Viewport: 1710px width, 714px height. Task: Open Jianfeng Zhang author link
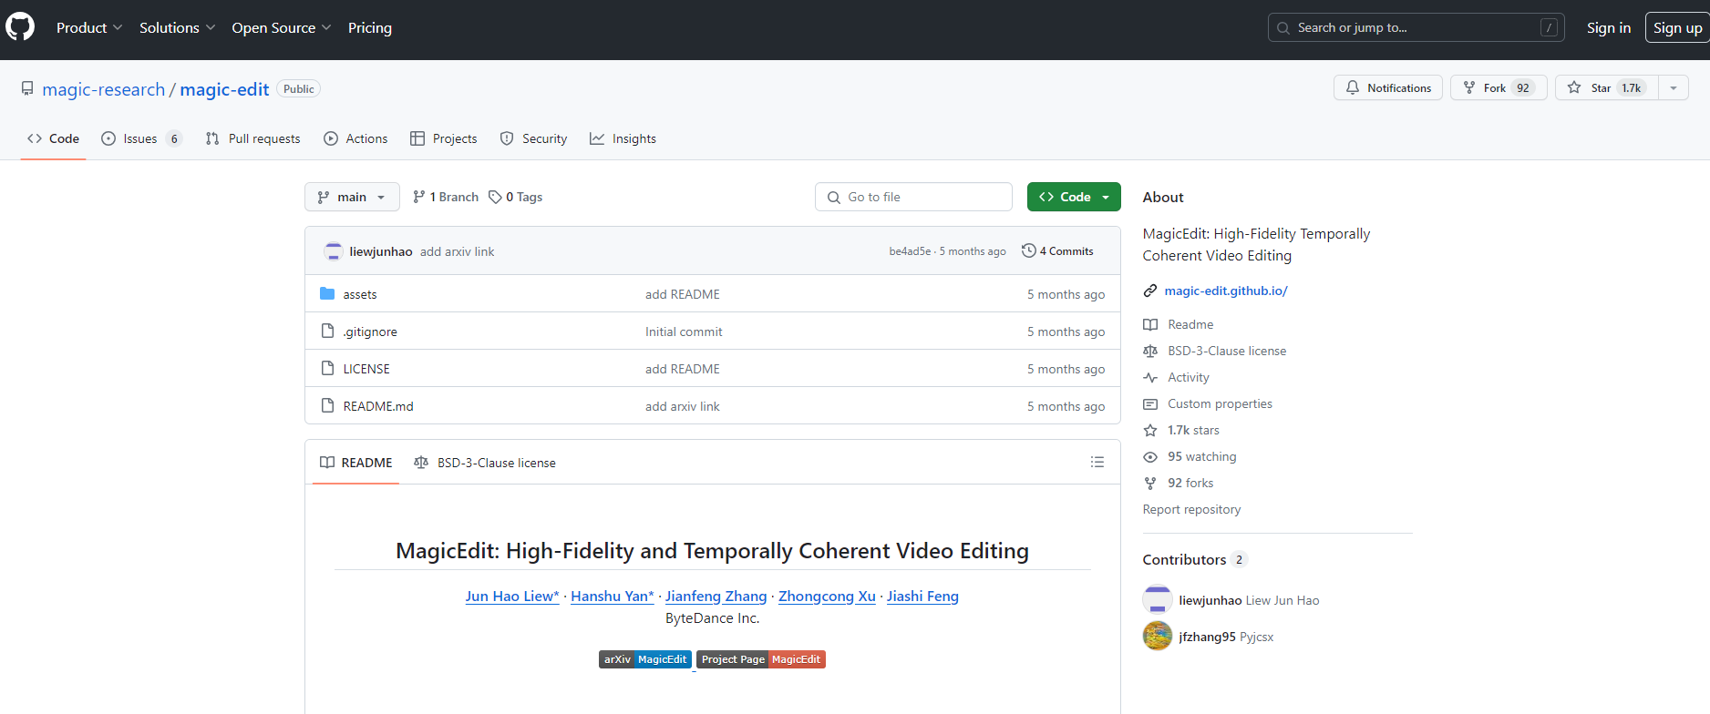[x=716, y=596]
